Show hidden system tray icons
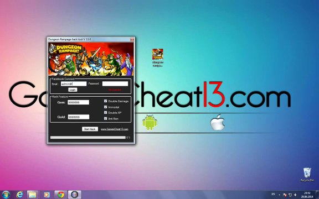 279,195
